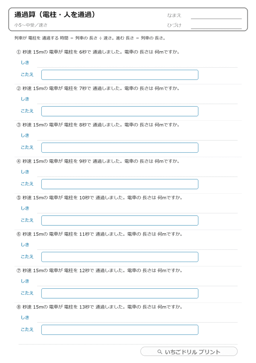256x363 pixels.
Task: Select the title 通過算（電柱・人を通過）
Action: pyautogui.click(x=55, y=15)
